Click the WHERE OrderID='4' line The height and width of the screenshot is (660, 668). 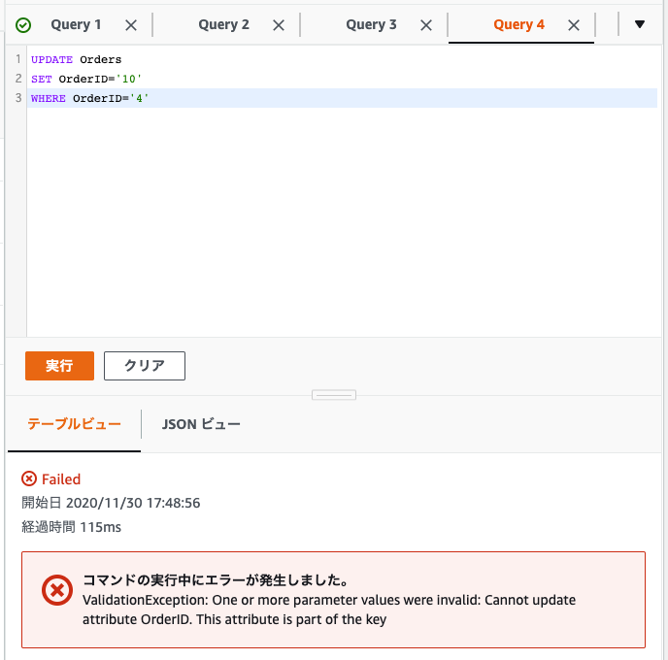coord(90,98)
